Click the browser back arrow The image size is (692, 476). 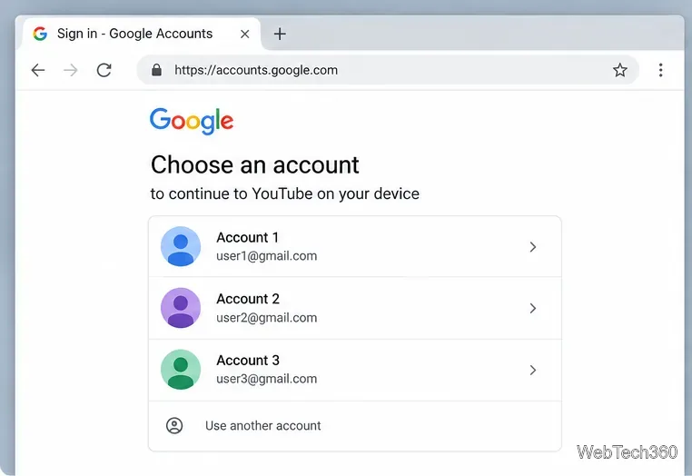pos(38,70)
